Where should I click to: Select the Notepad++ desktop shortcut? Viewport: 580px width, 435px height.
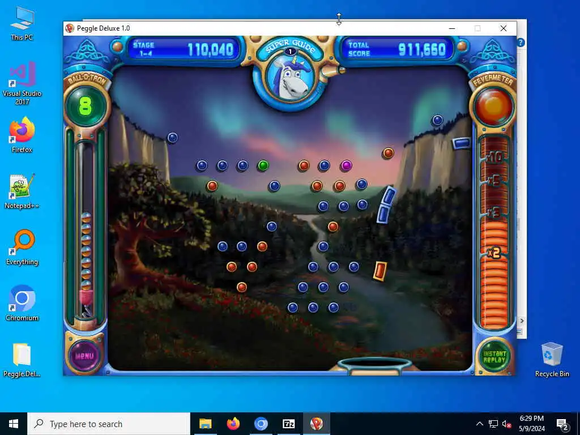(x=22, y=191)
